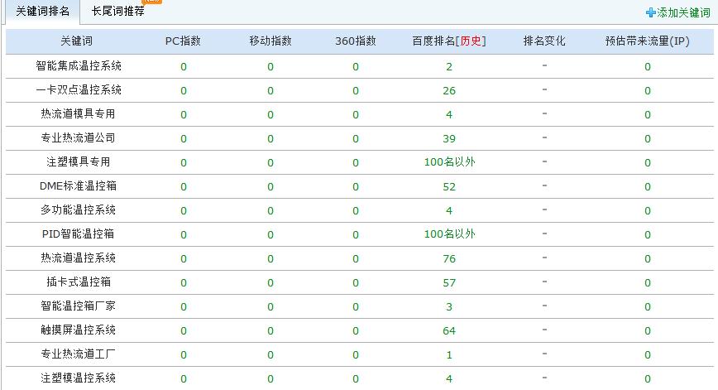Select keyword 触摸屏温控系统
The image size is (718, 390).
click(79, 330)
